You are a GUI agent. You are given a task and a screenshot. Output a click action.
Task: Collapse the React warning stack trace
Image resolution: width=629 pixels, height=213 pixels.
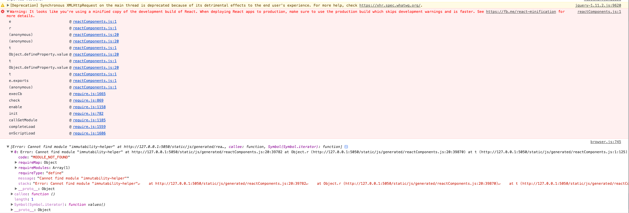tap(8, 12)
